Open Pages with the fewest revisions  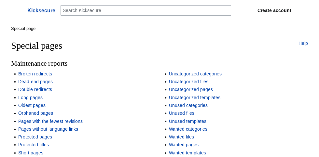click(50, 121)
